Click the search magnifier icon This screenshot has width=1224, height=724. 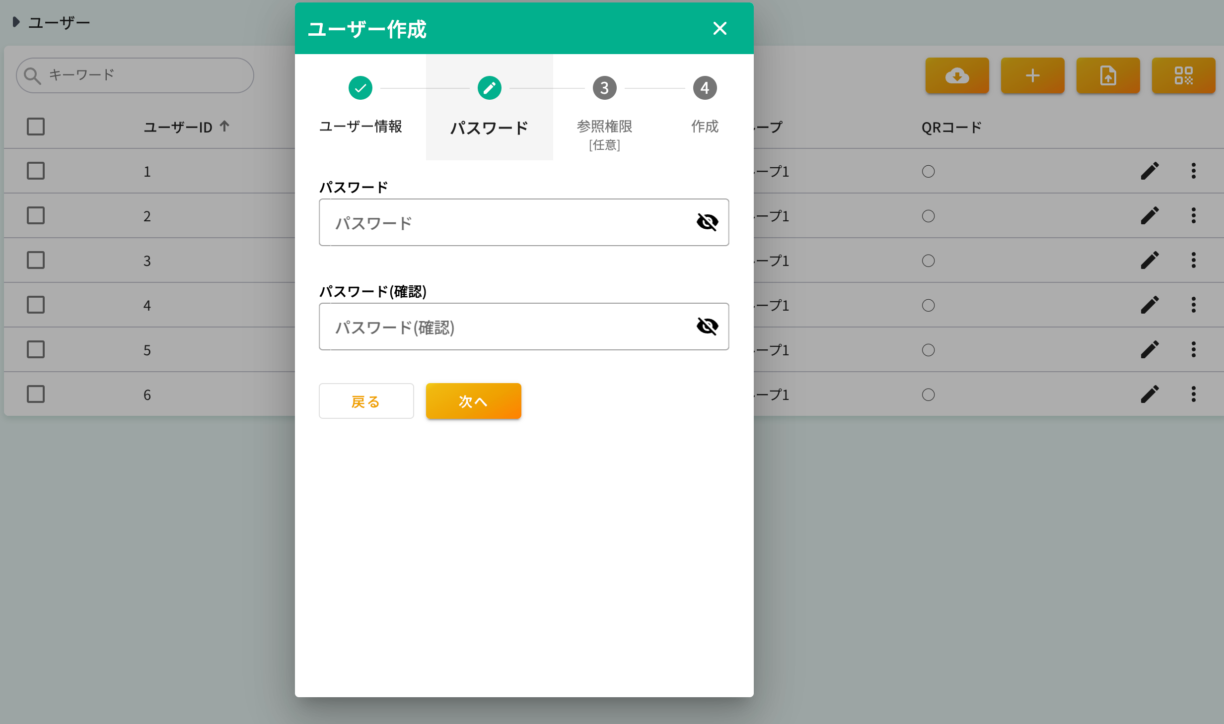pyautogui.click(x=33, y=75)
